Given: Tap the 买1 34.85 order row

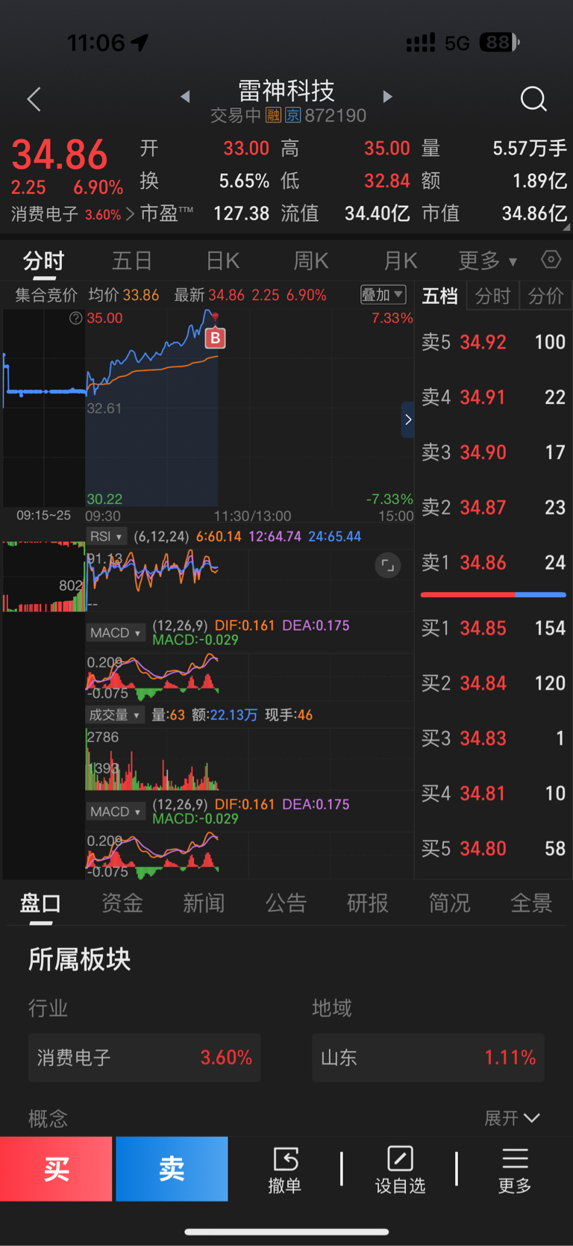Looking at the screenshot, I should coord(493,628).
